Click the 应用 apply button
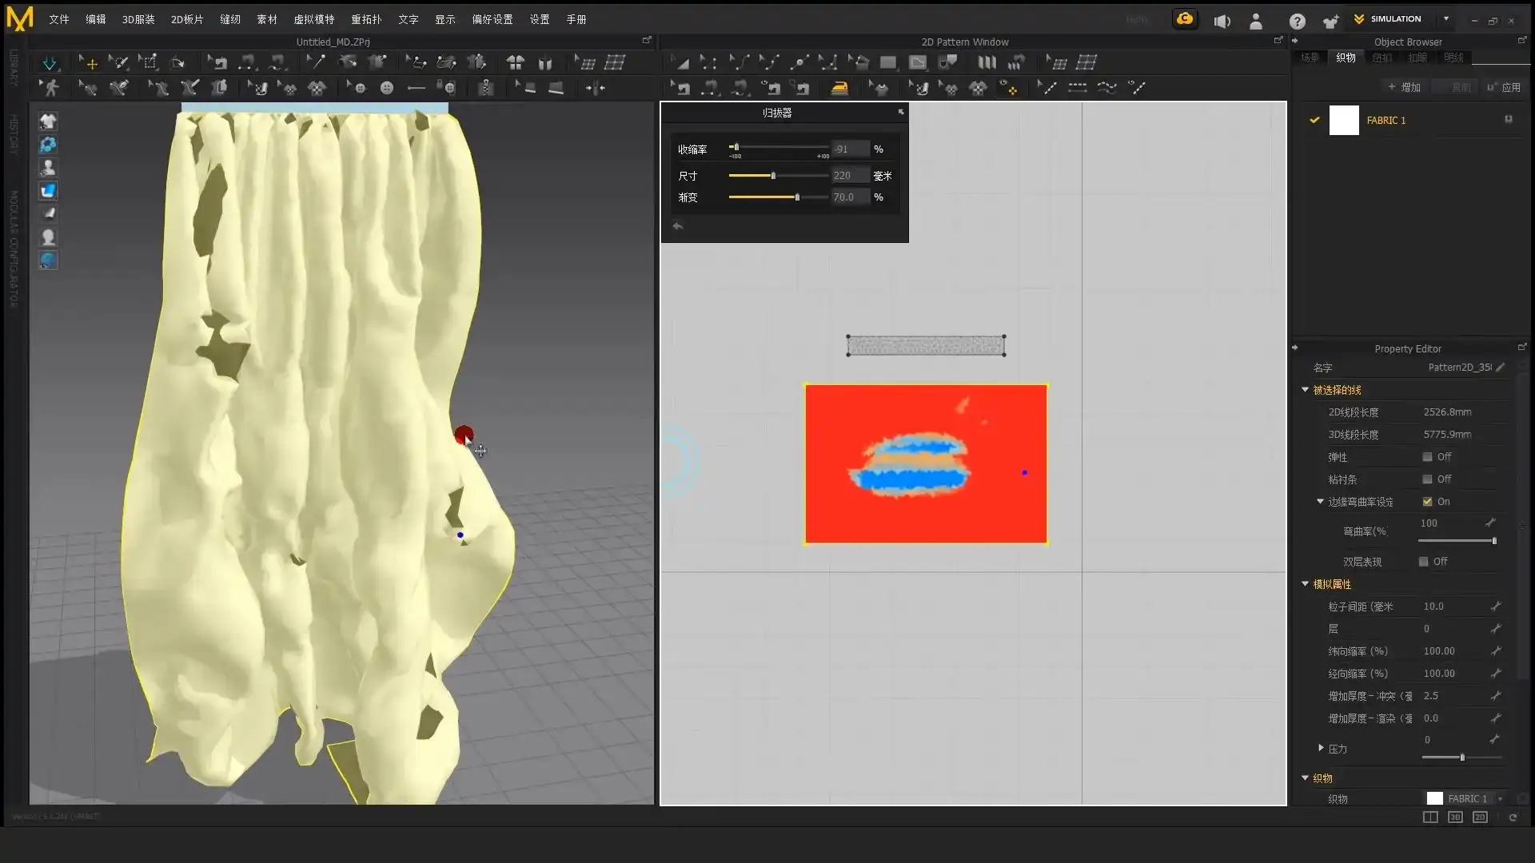 (x=1504, y=87)
